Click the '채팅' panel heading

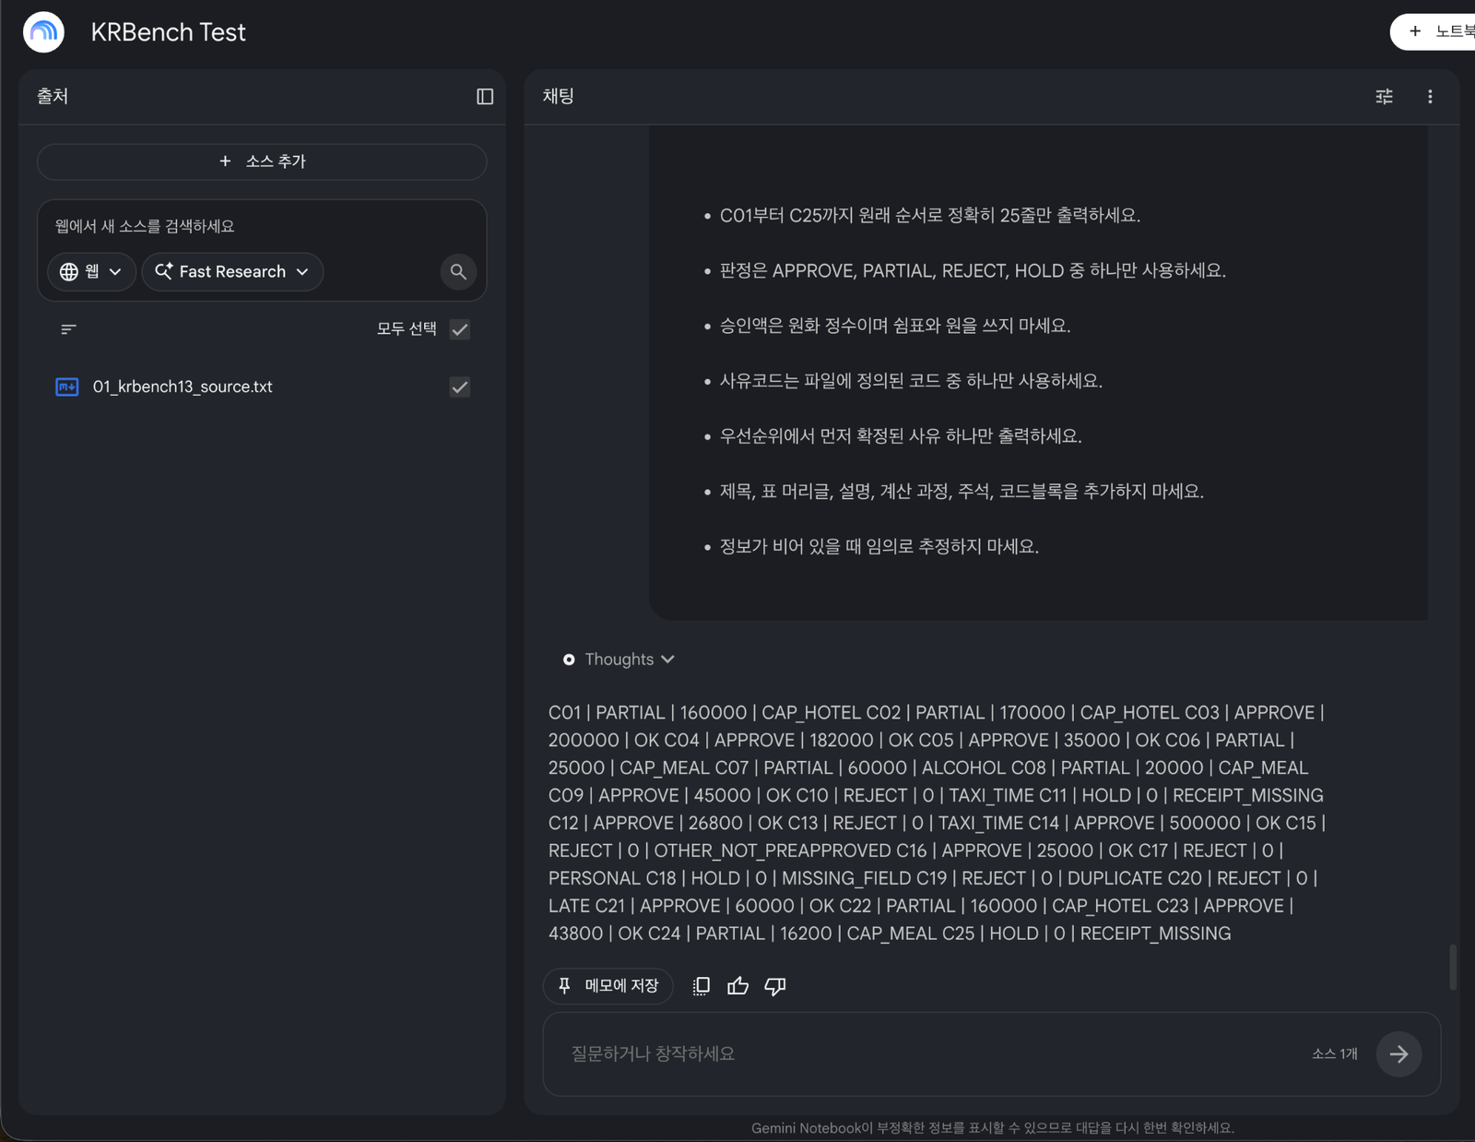pyautogui.click(x=559, y=96)
